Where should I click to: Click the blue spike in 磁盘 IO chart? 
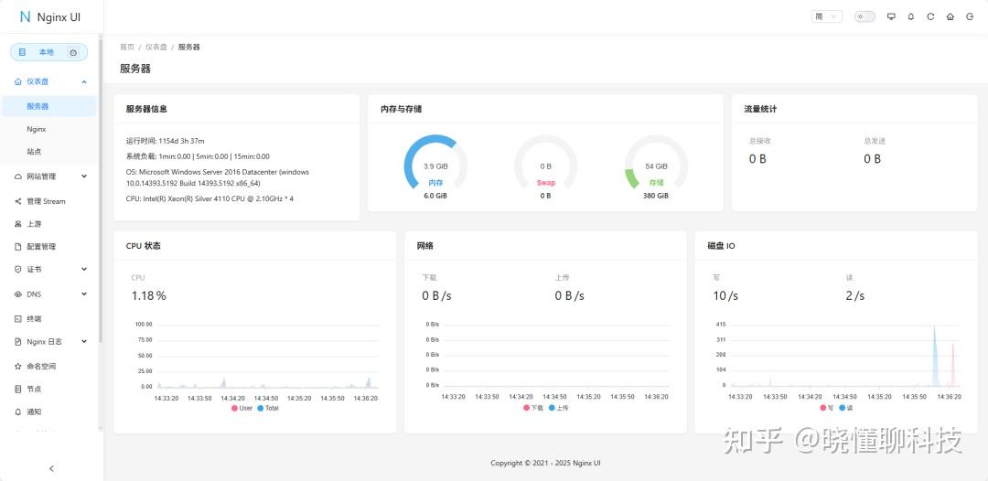(x=935, y=357)
